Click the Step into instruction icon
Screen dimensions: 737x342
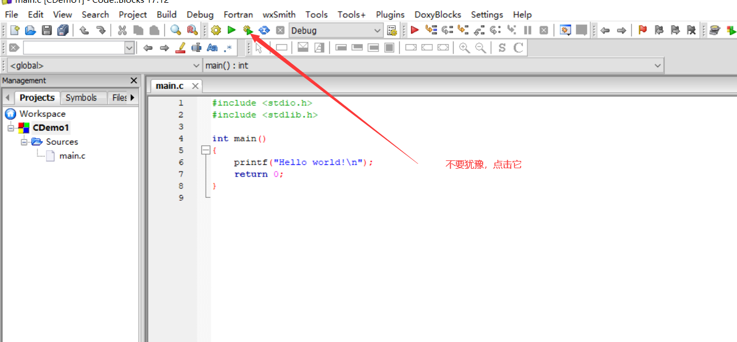(x=512, y=30)
